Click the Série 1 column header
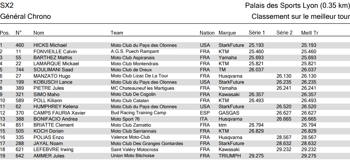This screenshot has width=350, height=161. coord(257,33)
